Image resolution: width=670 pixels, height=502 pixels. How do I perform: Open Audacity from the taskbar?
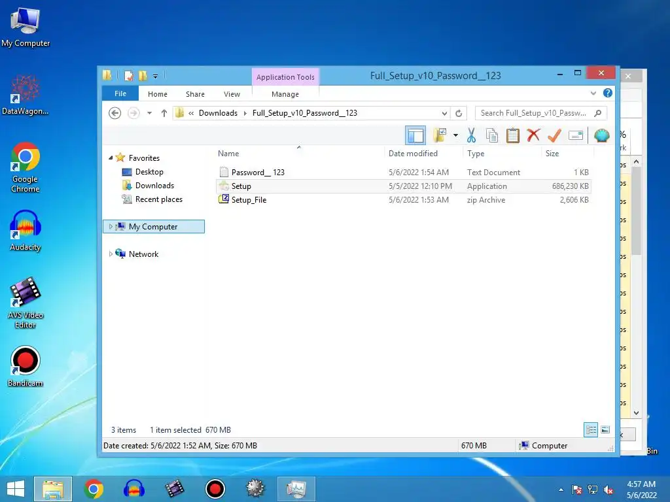(134, 489)
